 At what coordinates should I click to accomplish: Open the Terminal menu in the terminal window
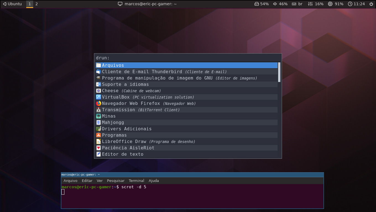[x=136, y=181]
